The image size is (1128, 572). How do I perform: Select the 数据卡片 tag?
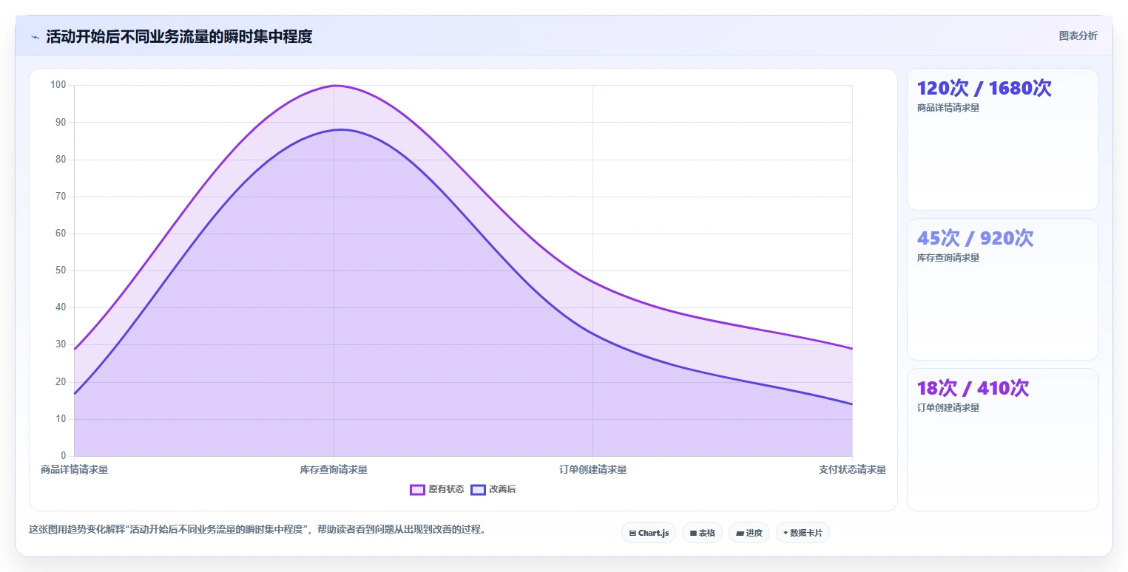tap(803, 533)
